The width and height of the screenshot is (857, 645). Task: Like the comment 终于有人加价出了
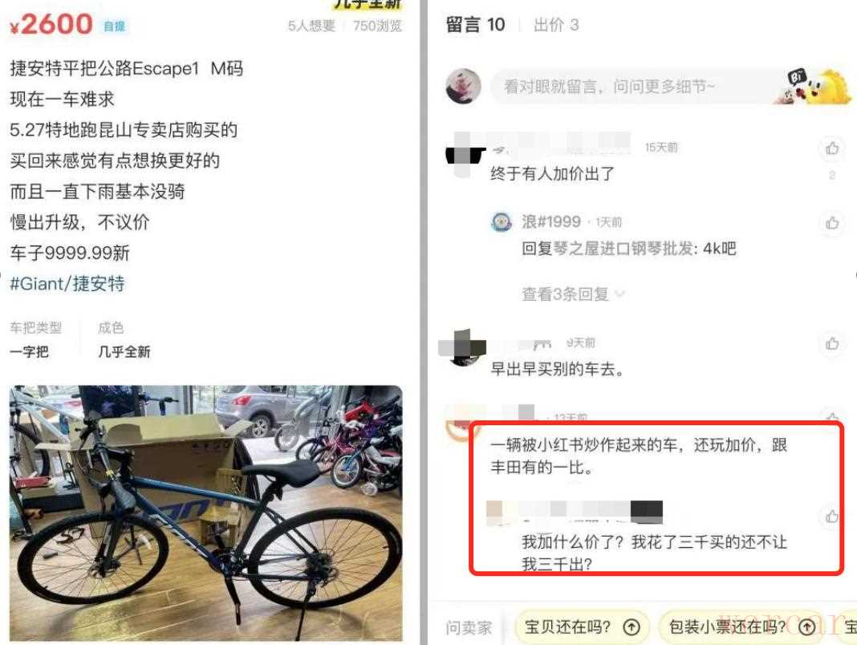832,148
